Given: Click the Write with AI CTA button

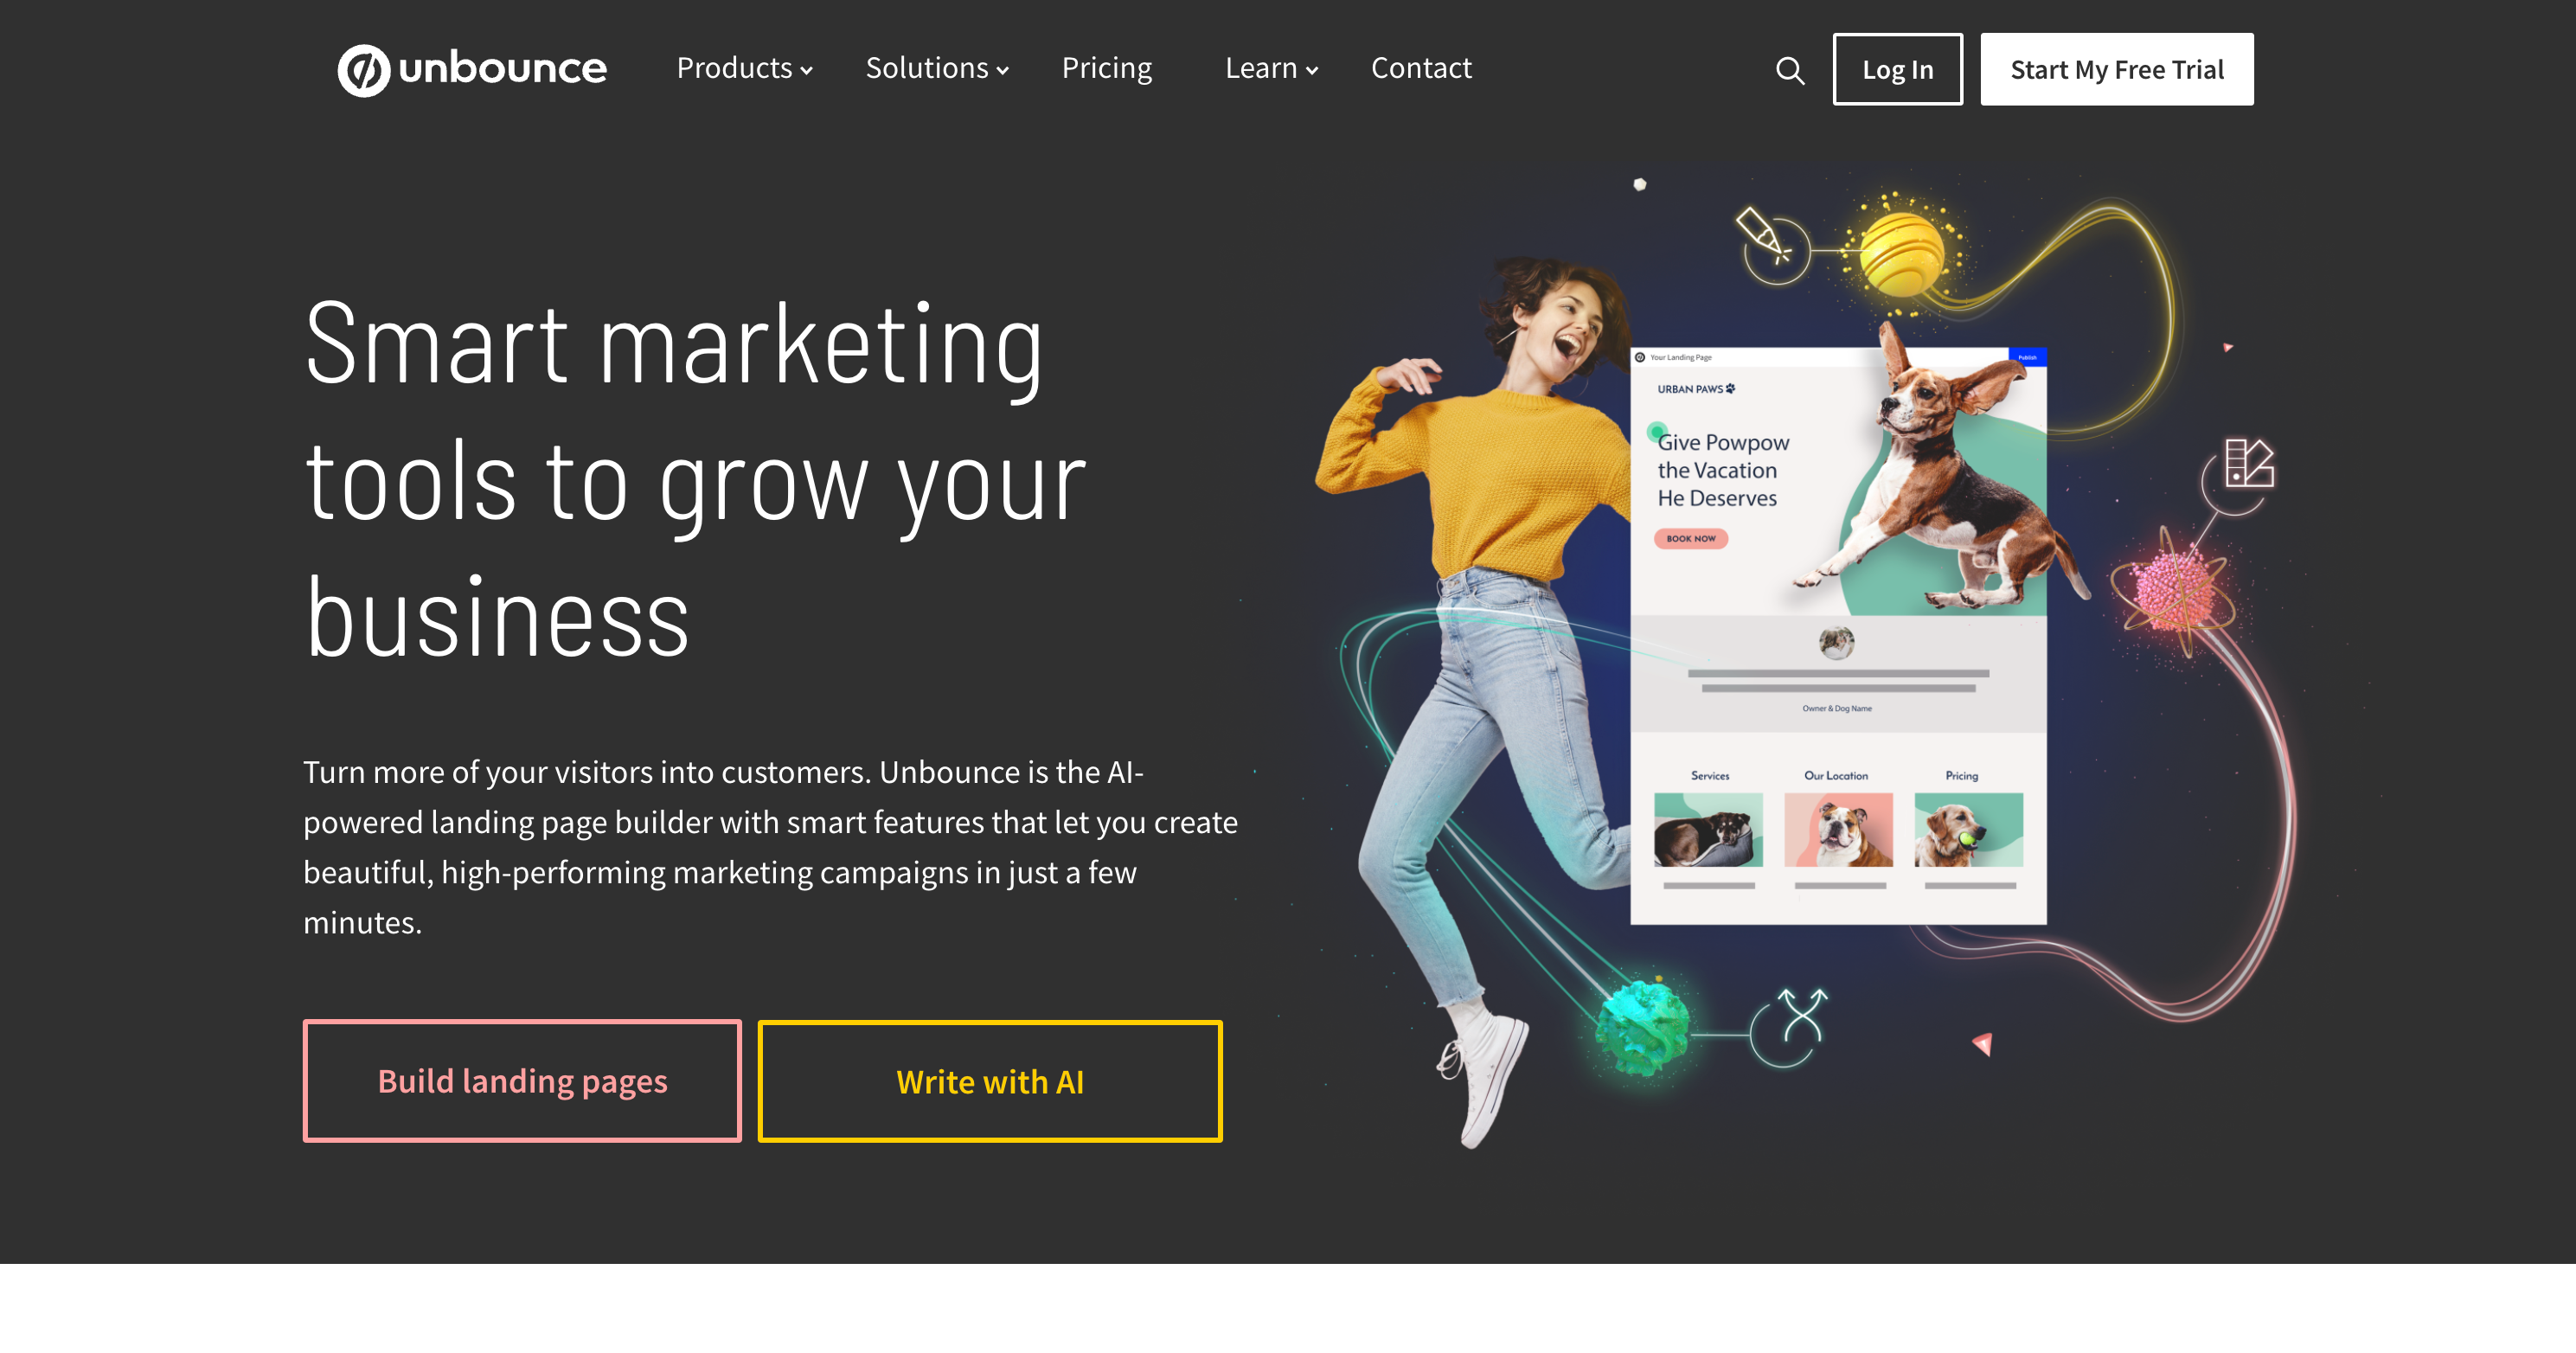Looking at the screenshot, I should [990, 1080].
